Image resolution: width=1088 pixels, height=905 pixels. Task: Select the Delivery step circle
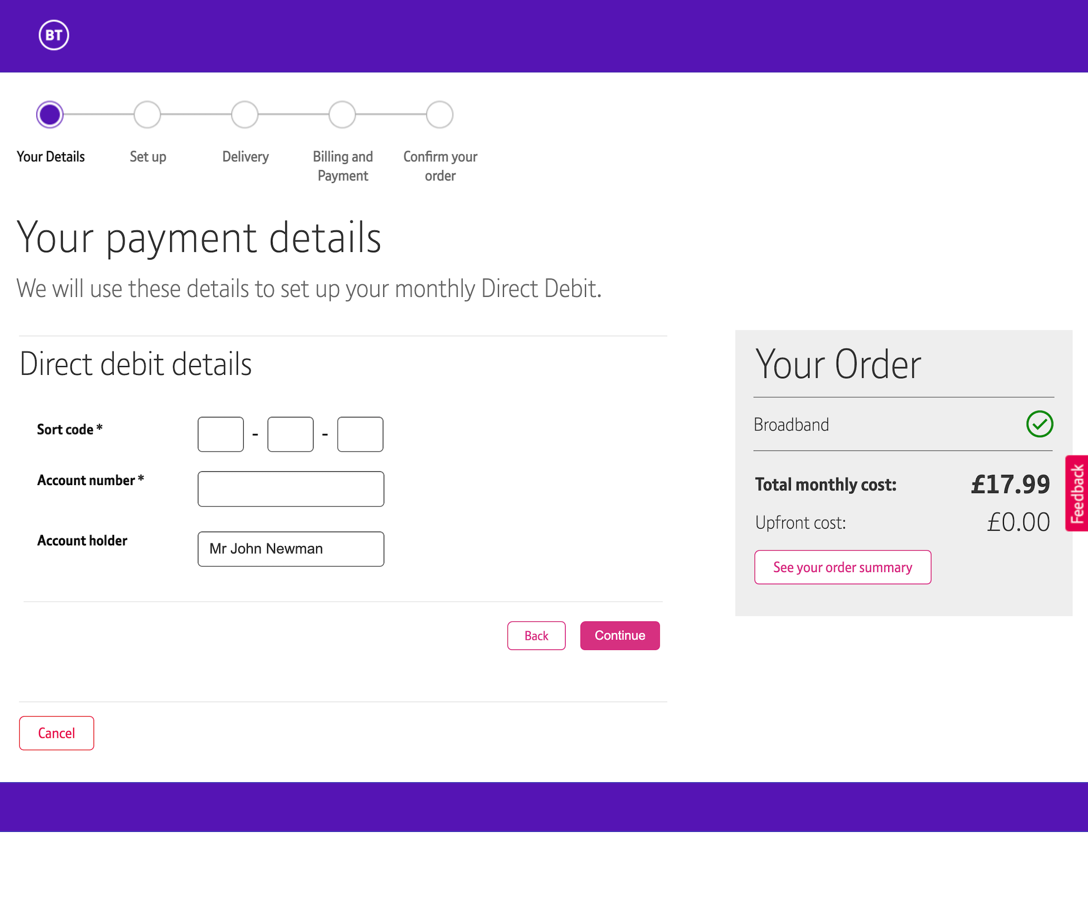pos(244,114)
